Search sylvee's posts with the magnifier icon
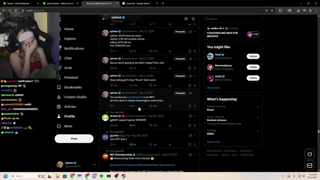Image resolution: width=320 pixels, height=180 pixels. click(193, 19)
